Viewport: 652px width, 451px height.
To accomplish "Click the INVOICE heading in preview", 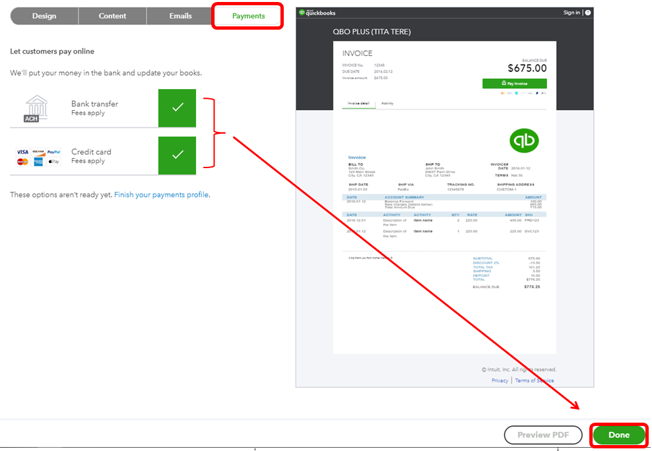I will pyautogui.click(x=357, y=53).
